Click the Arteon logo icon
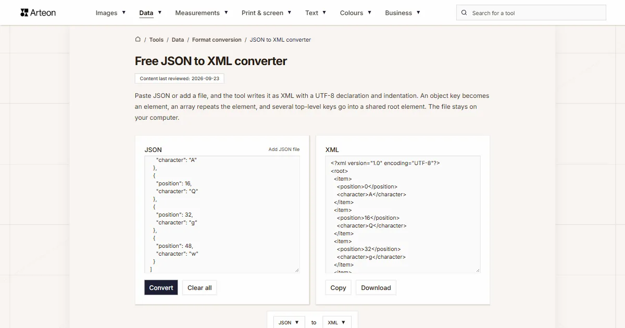Viewport: 625px width, 328px height. [x=24, y=12]
